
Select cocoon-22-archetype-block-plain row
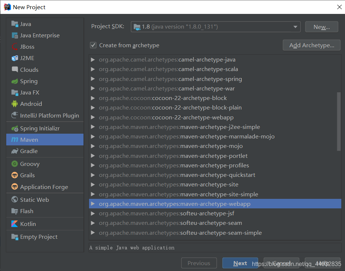coord(215,108)
